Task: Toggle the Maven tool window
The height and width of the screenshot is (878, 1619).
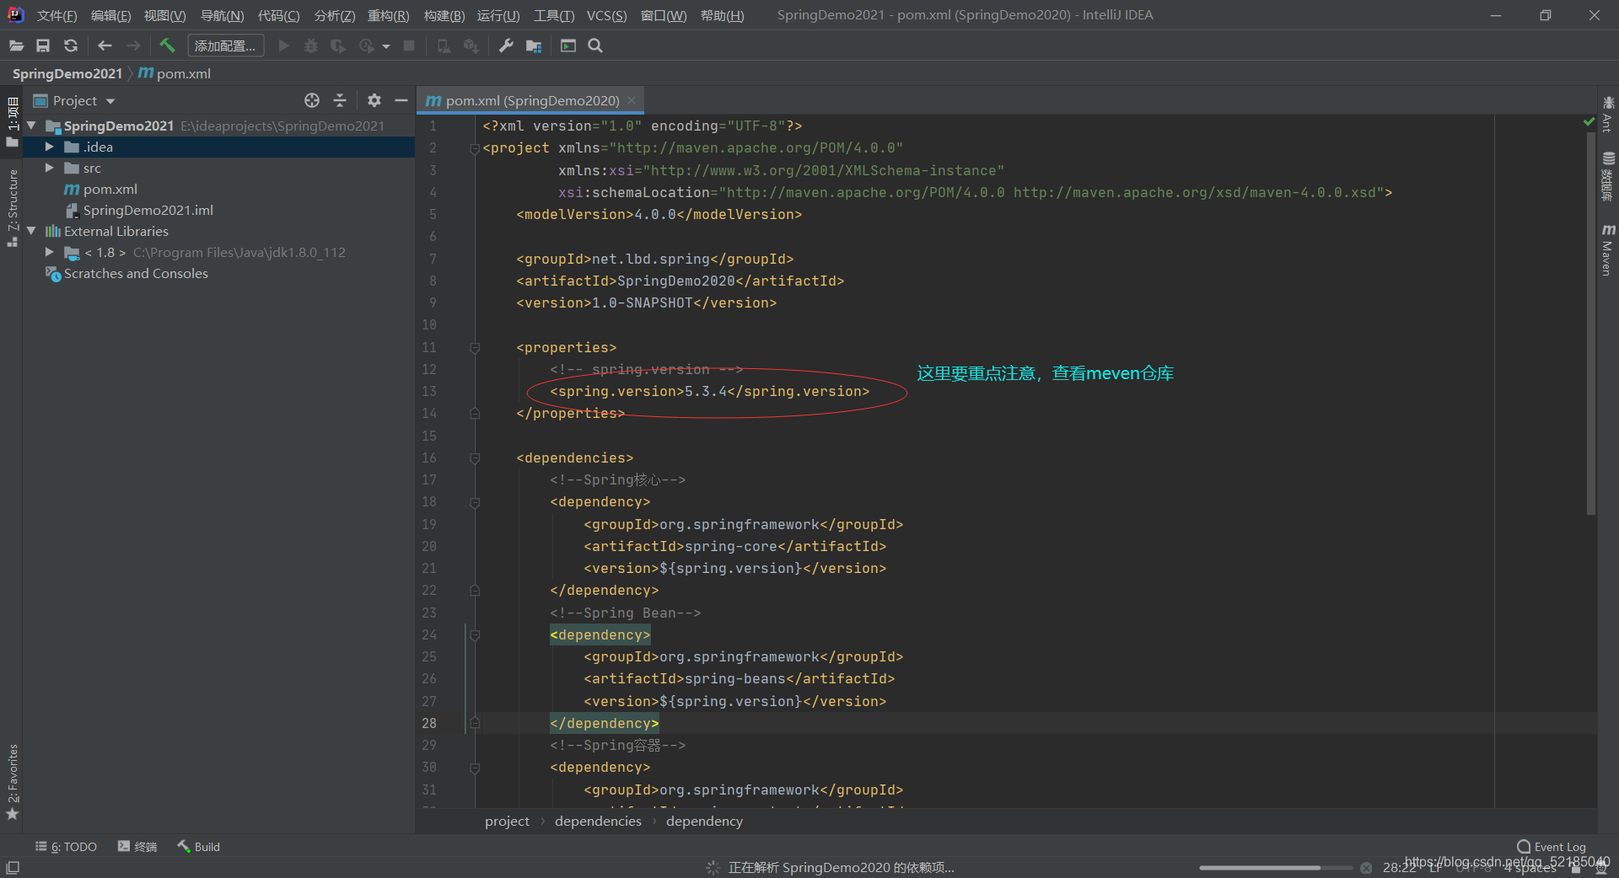Action: pyautogui.click(x=1608, y=249)
